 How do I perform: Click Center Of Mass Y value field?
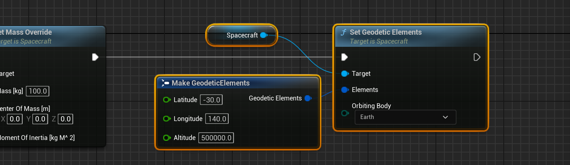[40, 119]
